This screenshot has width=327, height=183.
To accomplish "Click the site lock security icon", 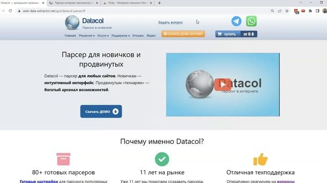I will point(19,11).
